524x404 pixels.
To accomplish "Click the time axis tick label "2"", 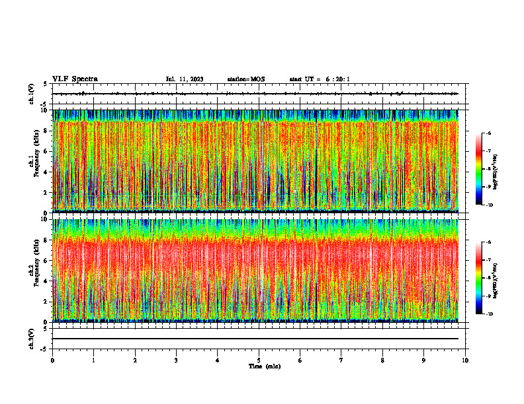I will point(135,360).
